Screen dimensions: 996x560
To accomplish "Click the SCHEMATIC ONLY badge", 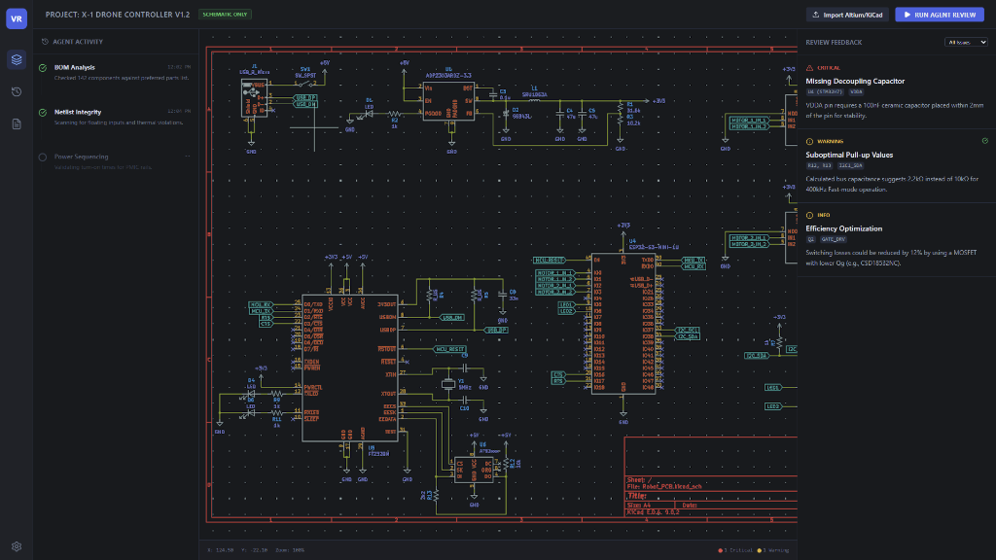I will pos(225,14).
